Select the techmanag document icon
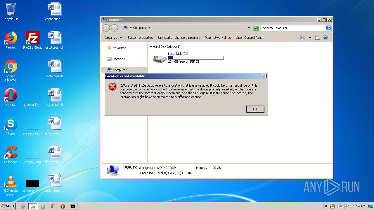Screen dimensions: 374x210 55,183
